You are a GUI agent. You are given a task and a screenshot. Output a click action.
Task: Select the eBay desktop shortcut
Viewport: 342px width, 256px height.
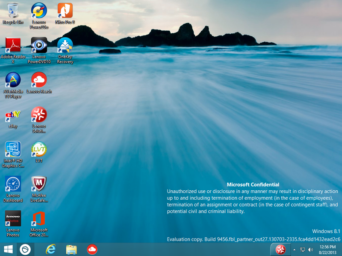click(x=13, y=114)
